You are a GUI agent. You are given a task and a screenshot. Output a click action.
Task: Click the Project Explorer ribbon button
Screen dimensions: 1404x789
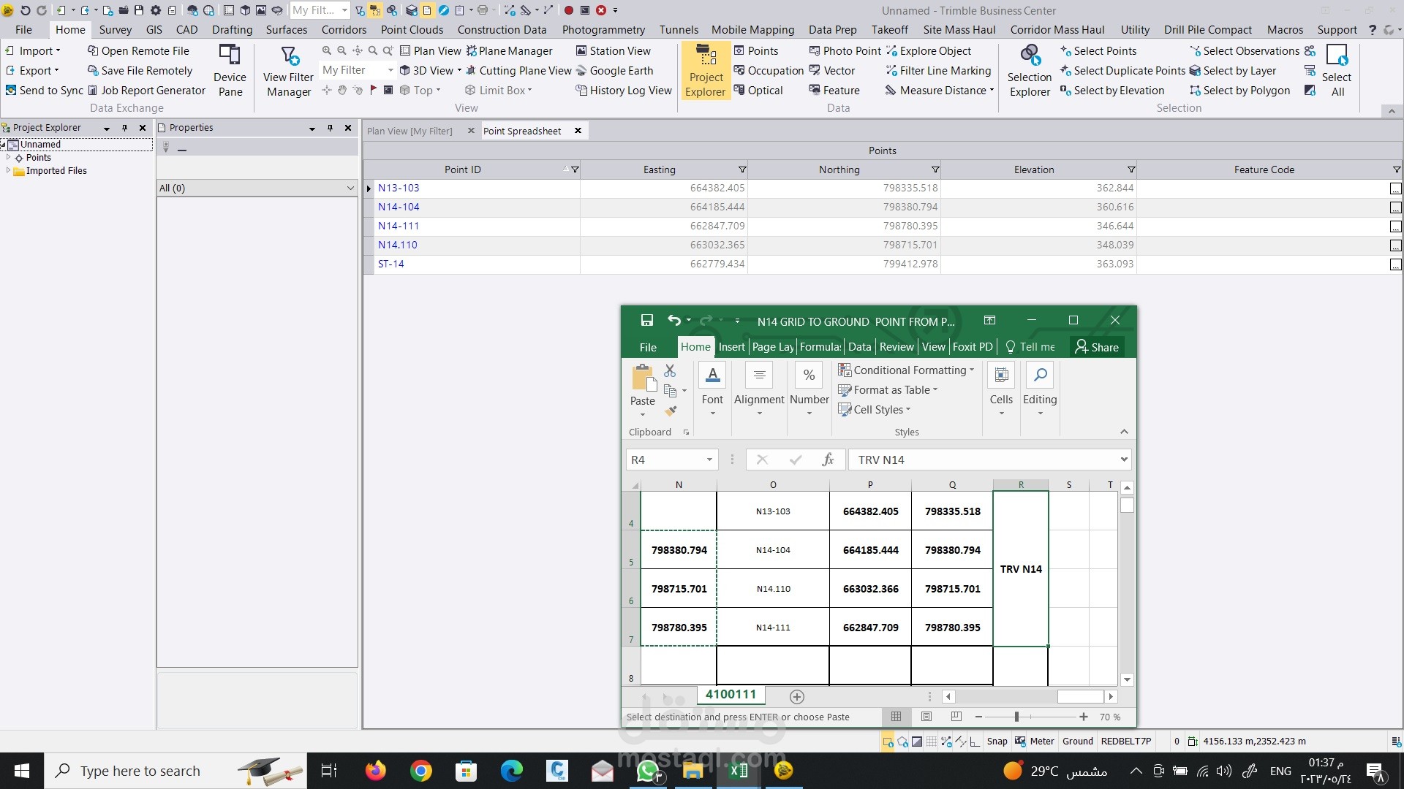tap(706, 71)
